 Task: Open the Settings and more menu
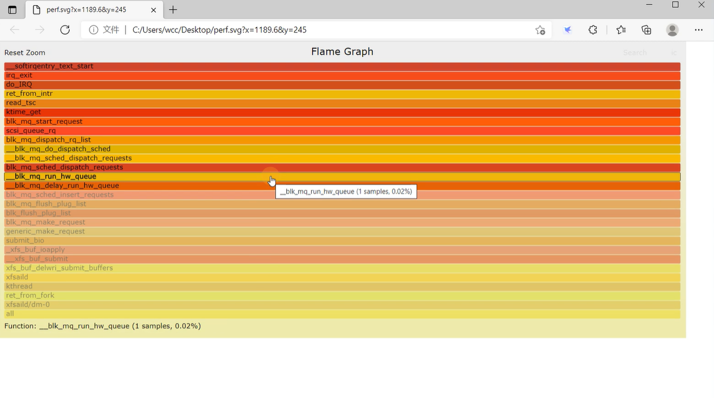click(699, 29)
